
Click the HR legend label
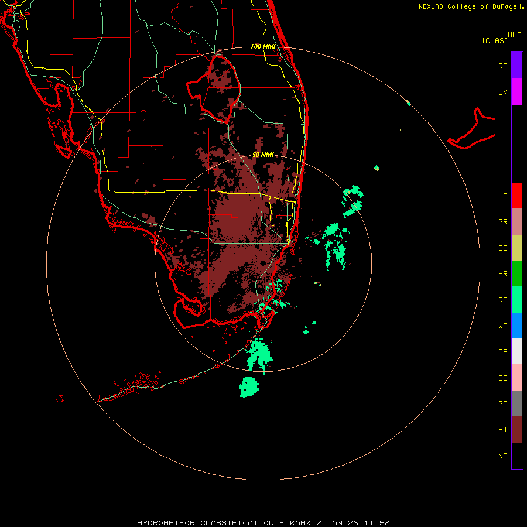click(502, 274)
